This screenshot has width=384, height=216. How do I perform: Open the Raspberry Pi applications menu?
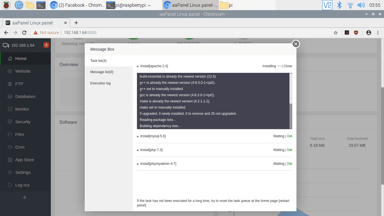[6, 5]
